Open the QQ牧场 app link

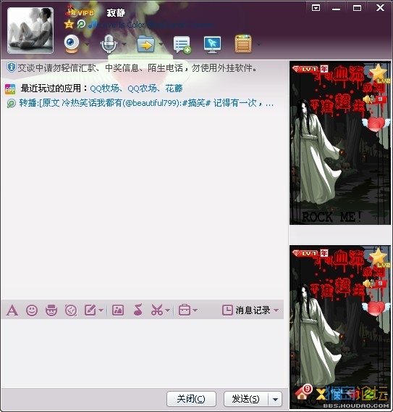point(104,88)
